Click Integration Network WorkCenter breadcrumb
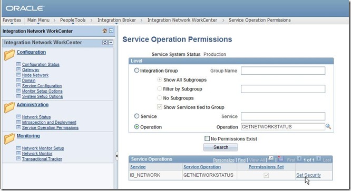 pos(182,20)
